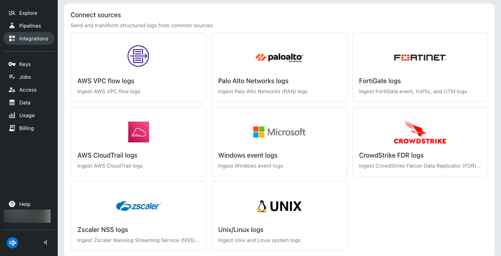Click the Explore search icon in sidebar
Image resolution: width=501 pixels, height=256 pixels.
pos(12,13)
